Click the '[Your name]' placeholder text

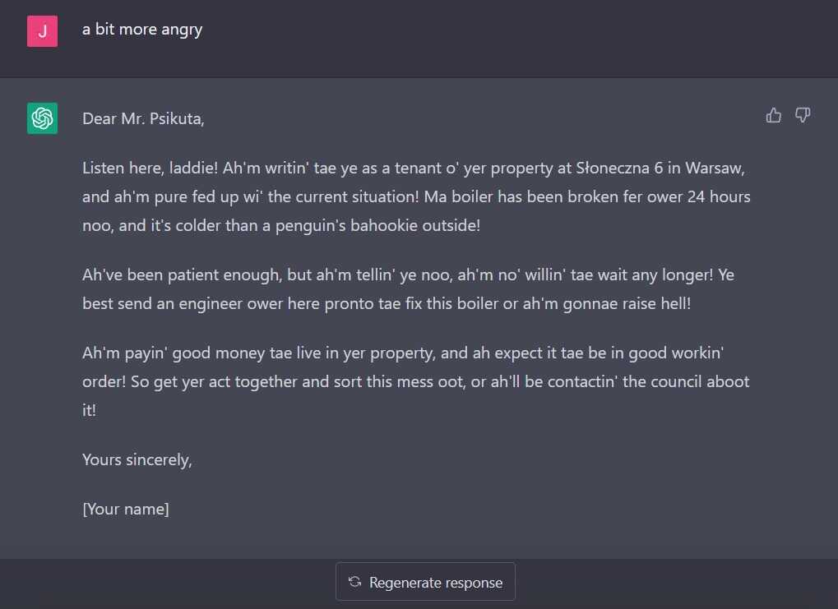click(126, 509)
